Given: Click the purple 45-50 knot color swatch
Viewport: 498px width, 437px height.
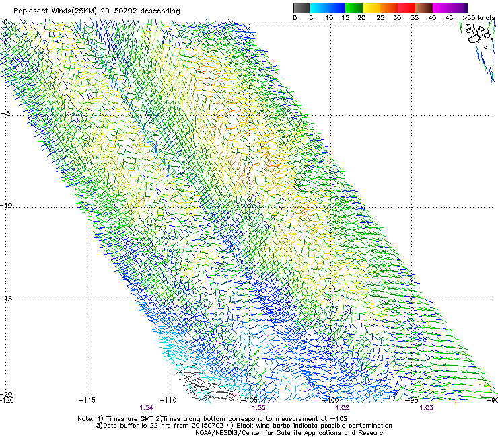Looking at the screenshot, I should pos(459,8).
